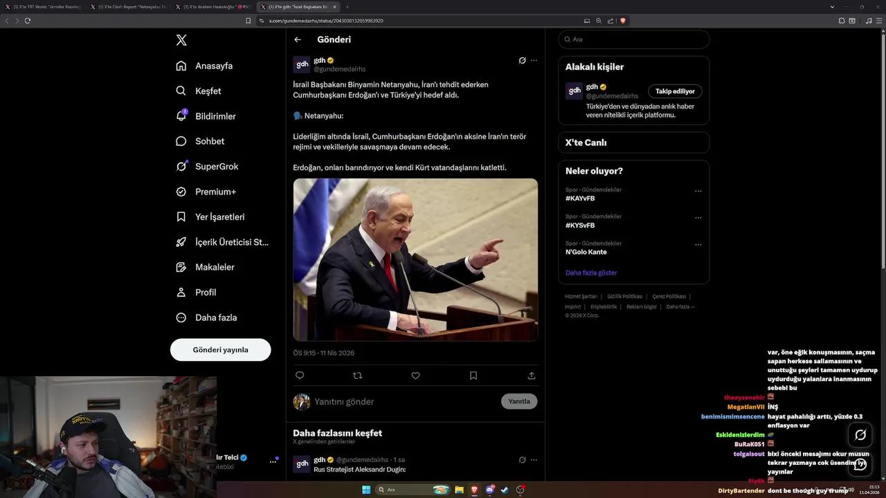The image size is (886, 498).
Task: Open gdh profile avatar on the post
Action: tap(302, 64)
